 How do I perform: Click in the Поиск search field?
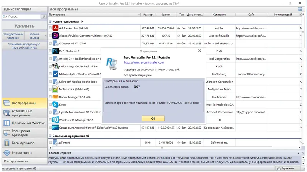click(x=24, y=16)
